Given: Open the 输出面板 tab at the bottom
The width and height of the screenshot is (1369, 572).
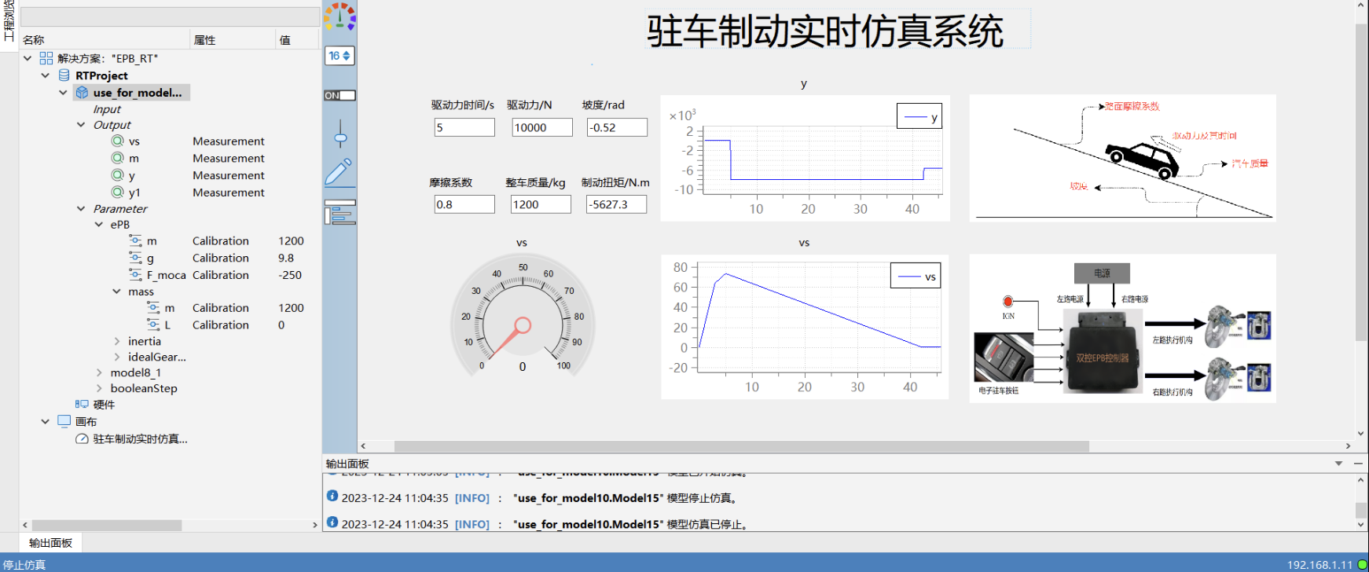Looking at the screenshot, I should click(x=50, y=543).
